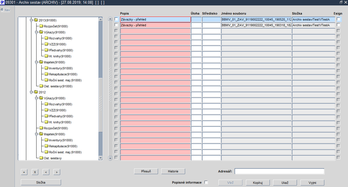This screenshot has height=187, width=348.
Task: Click the Inventury(91000) folder icon under 2012
Action: pyautogui.click(x=46, y=140)
